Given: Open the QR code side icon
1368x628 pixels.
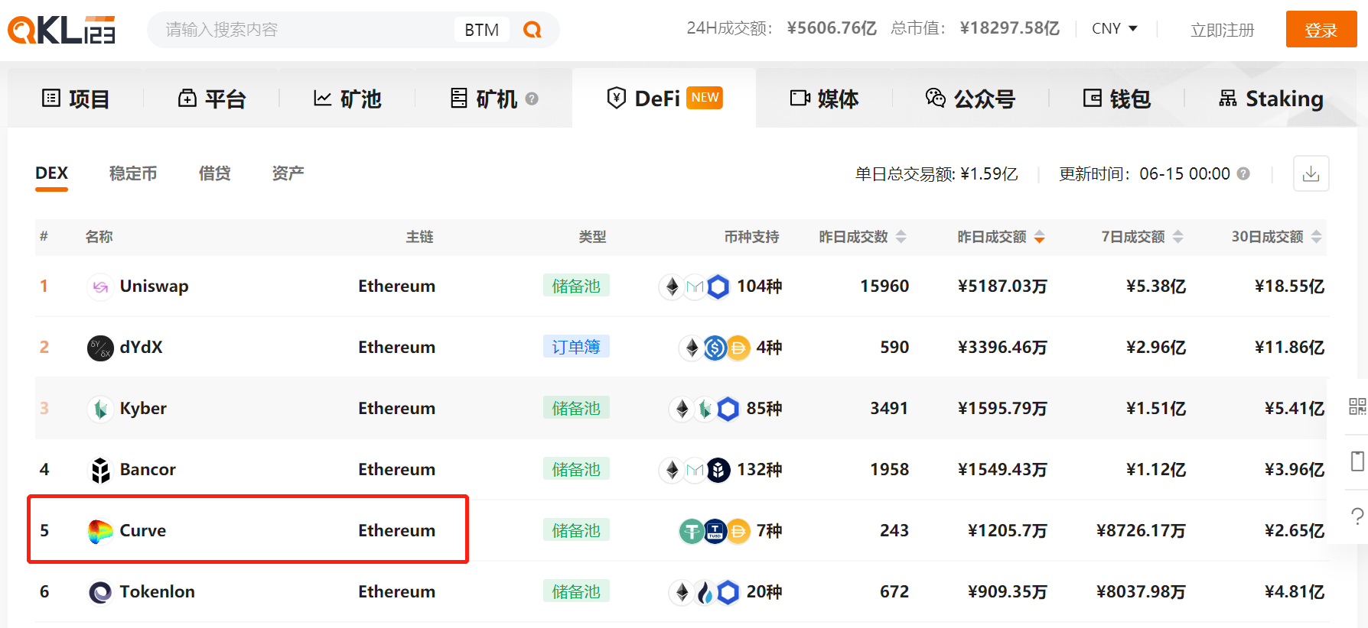Looking at the screenshot, I should 1357,406.
